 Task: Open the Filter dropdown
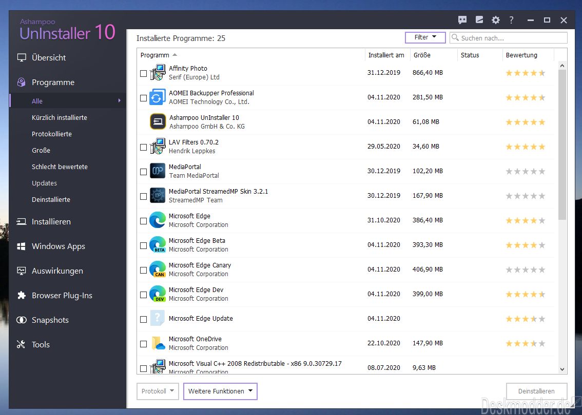(x=425, y=37)
